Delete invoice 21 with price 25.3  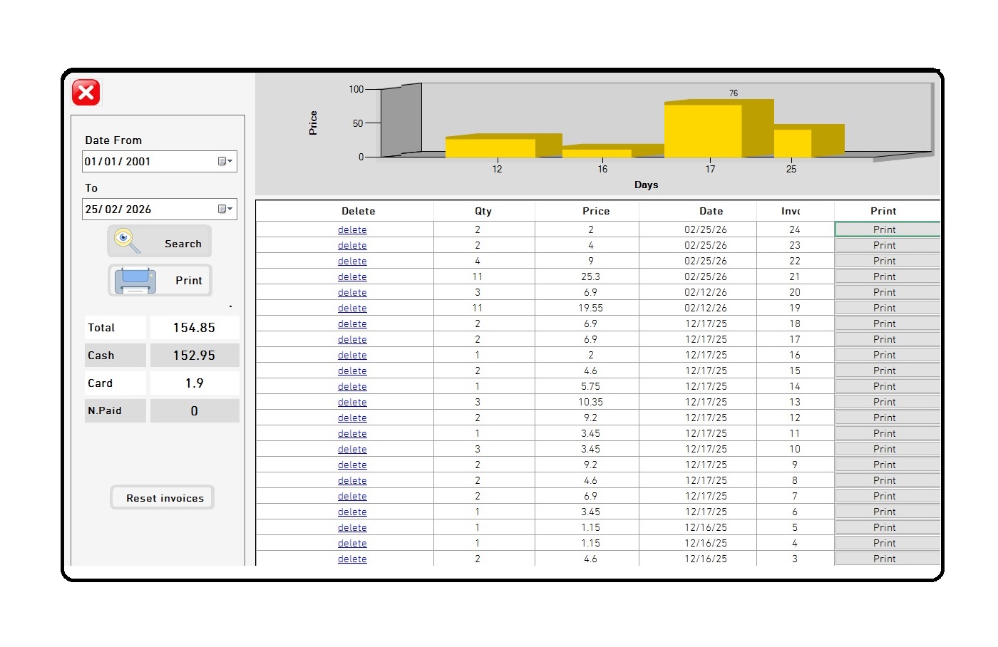pos(352,277)
